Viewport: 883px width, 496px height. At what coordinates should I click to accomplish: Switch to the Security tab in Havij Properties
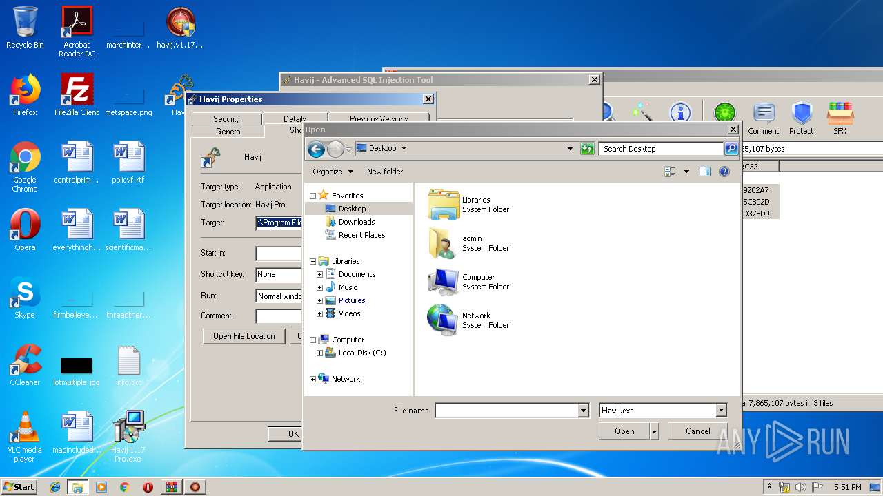pyautogui.click(x=226, y=119)
